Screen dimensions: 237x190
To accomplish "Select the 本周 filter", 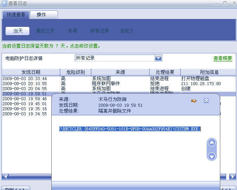I will point(73,31).
